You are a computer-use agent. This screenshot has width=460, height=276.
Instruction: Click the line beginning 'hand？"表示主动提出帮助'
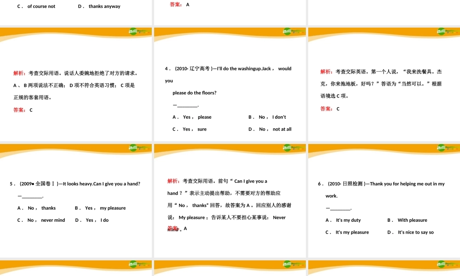[224, 193]
